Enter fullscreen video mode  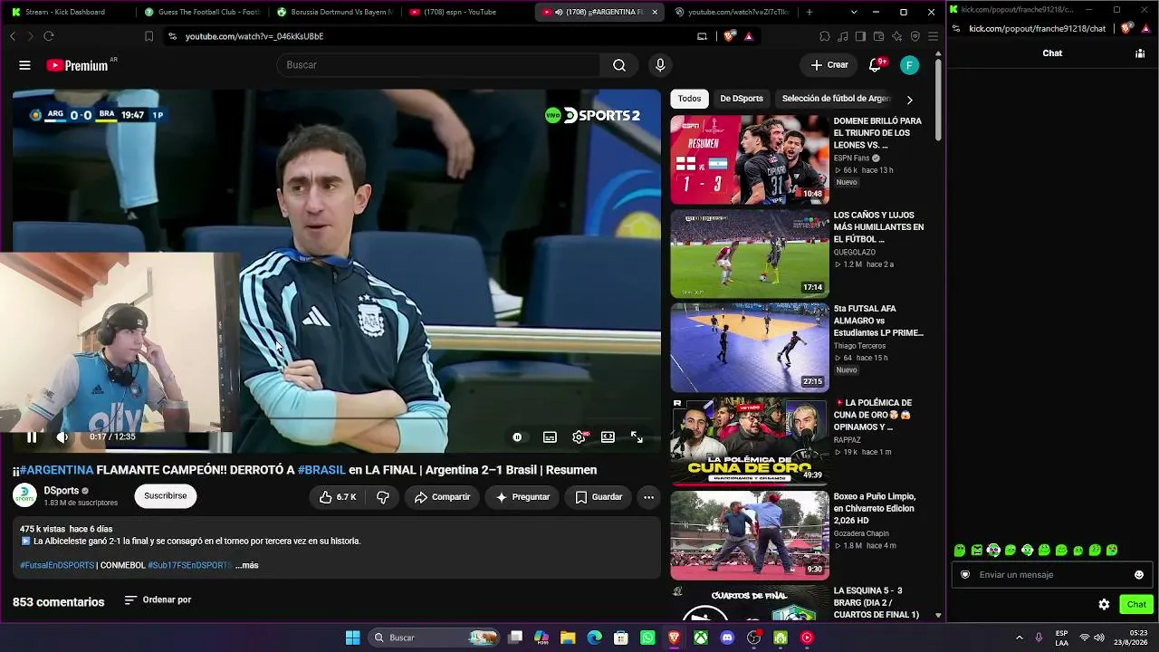(x=637, y=437)
